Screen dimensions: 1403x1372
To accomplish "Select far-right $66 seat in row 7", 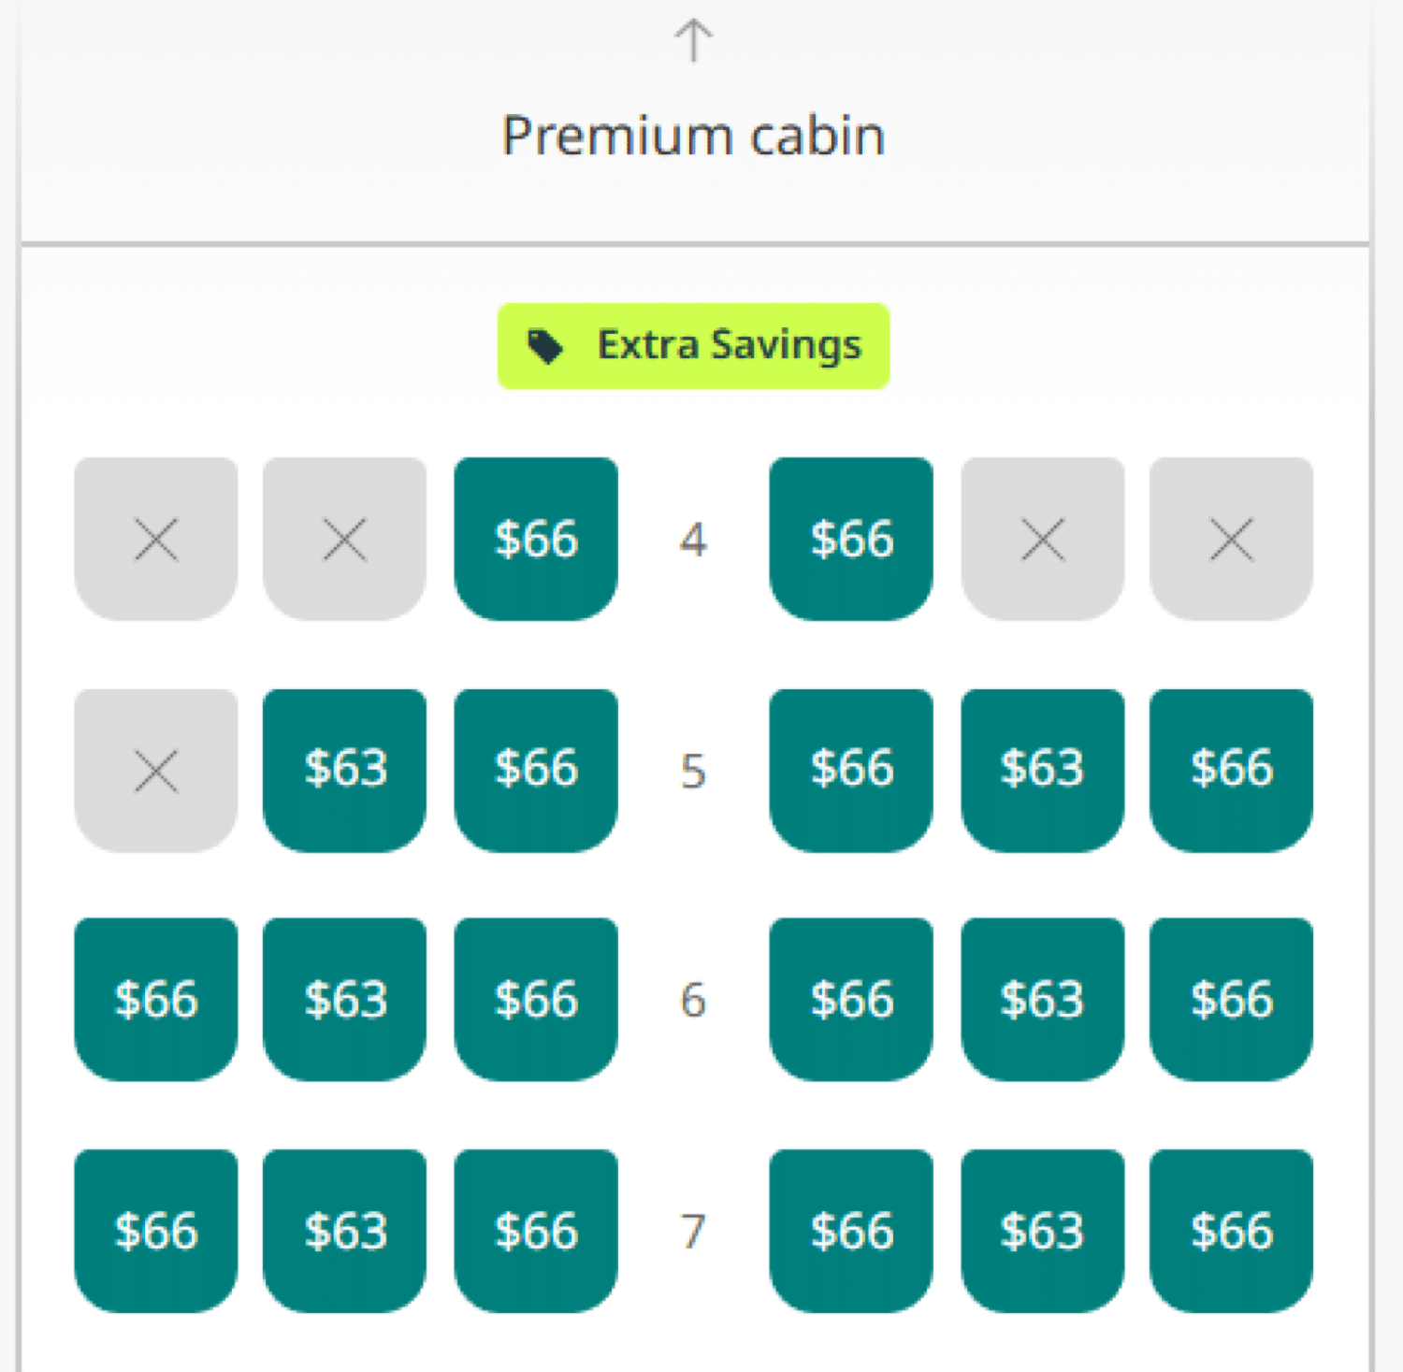I will (x=1231, y=1231).
